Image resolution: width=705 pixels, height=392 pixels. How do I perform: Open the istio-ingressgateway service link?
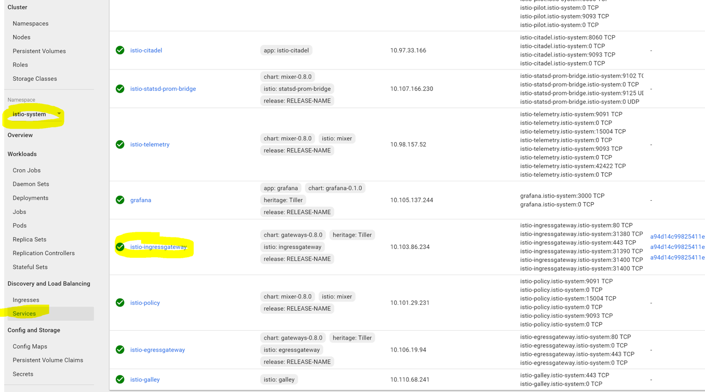(x=158, y=247)
